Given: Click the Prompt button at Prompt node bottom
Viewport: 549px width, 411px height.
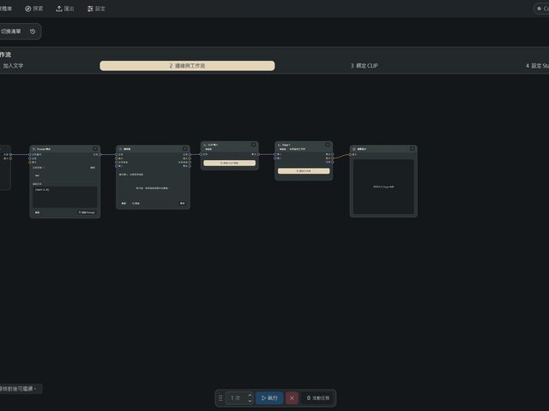Looking at the screenshot, I should [87, 212].
